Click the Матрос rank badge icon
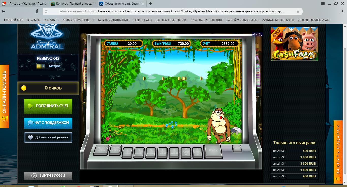 pos(41,66)
